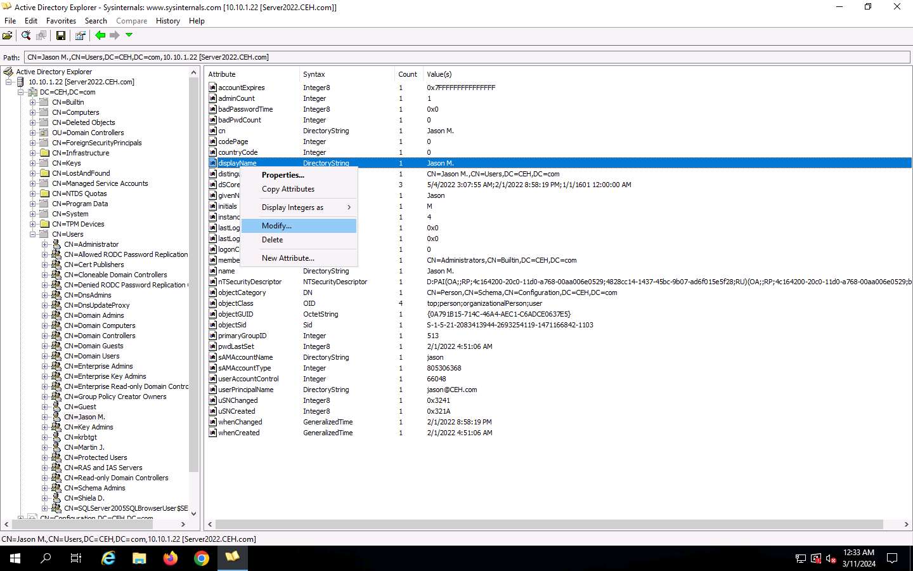Open the green history dropdown arrow
The height and width of the screenshot is (571, 913).
(x=129, y=36)
